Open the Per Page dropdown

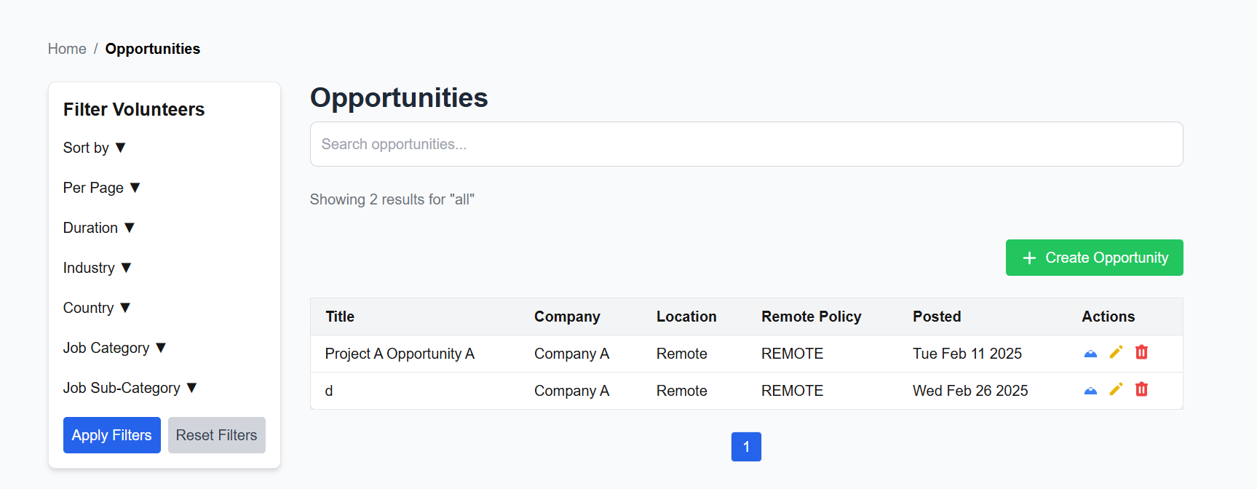pyautogui.click(x=102, y=188)
